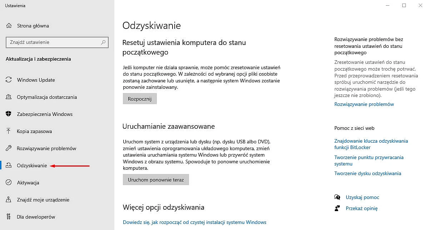Open the clean Windows installation info link

pyautogui.click(x=195, y=222)
